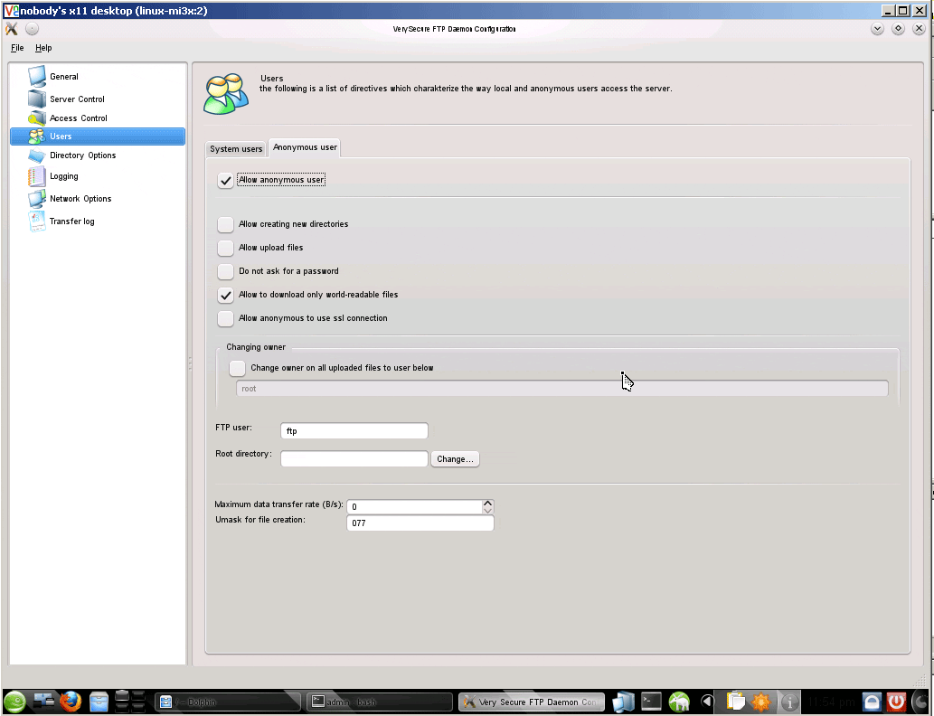Enable Allow upload files
The width and height of the screenshot is (934, 716).
point(225,248)
